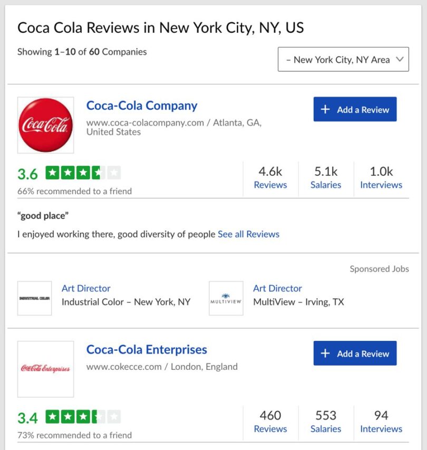This screenshot has width=427, height=450.
Task: Open the Art Director job at Industrial Color
Action: point(86,289)
